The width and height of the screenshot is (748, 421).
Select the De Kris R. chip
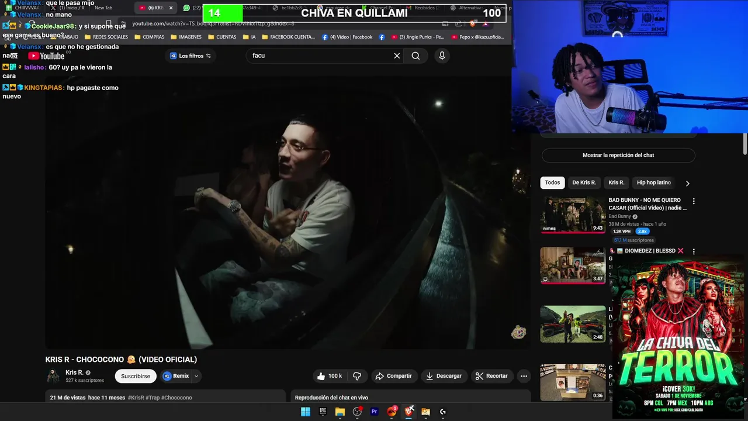coord(584,182)
